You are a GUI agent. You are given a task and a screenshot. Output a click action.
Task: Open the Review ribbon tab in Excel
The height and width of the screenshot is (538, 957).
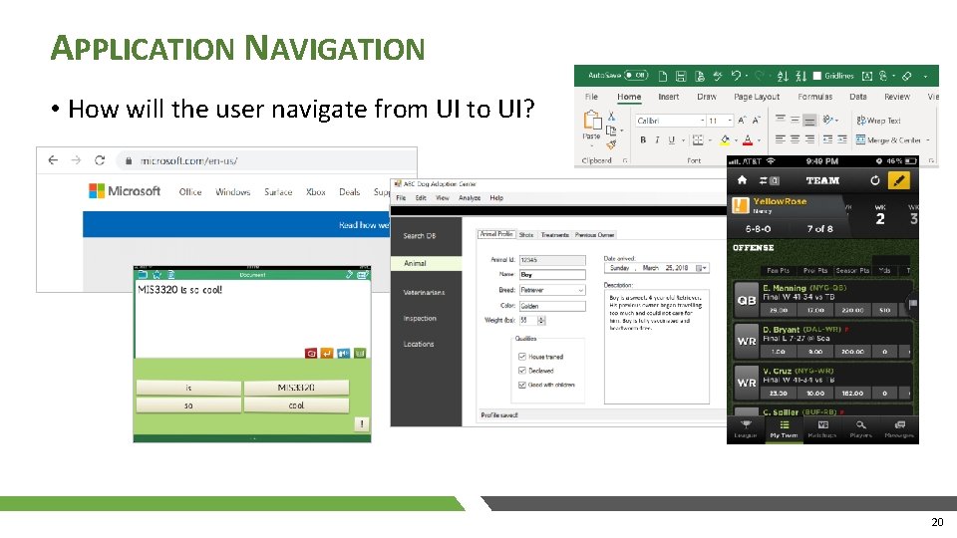pos(896,97)
